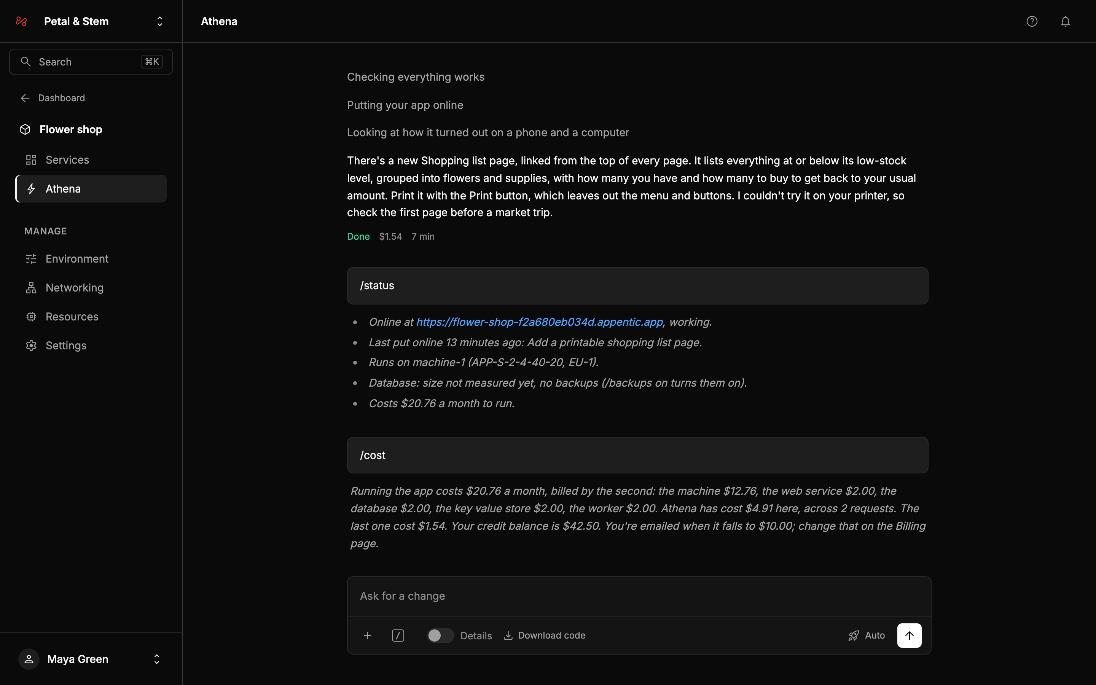Image resolution: width=1096 pixels, height=685 pixels.
Task: Toggle the Details switch
Action: point(440,636)
